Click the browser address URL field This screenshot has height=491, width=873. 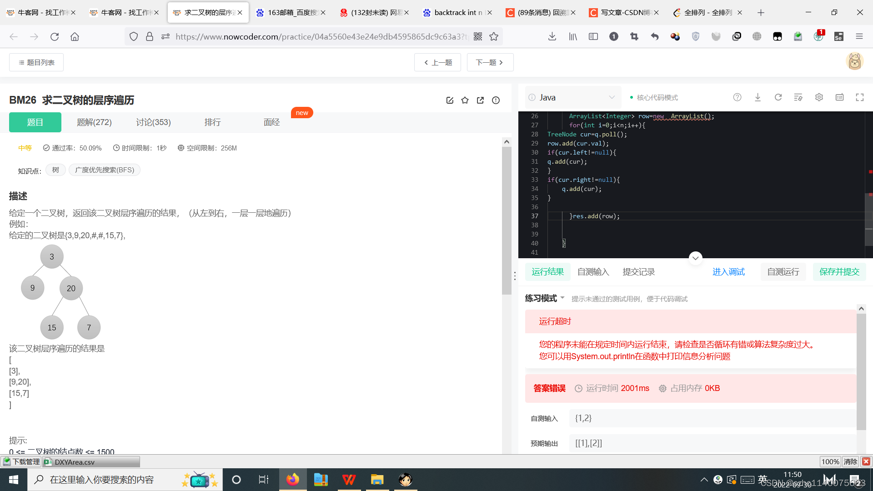point(321,36)
